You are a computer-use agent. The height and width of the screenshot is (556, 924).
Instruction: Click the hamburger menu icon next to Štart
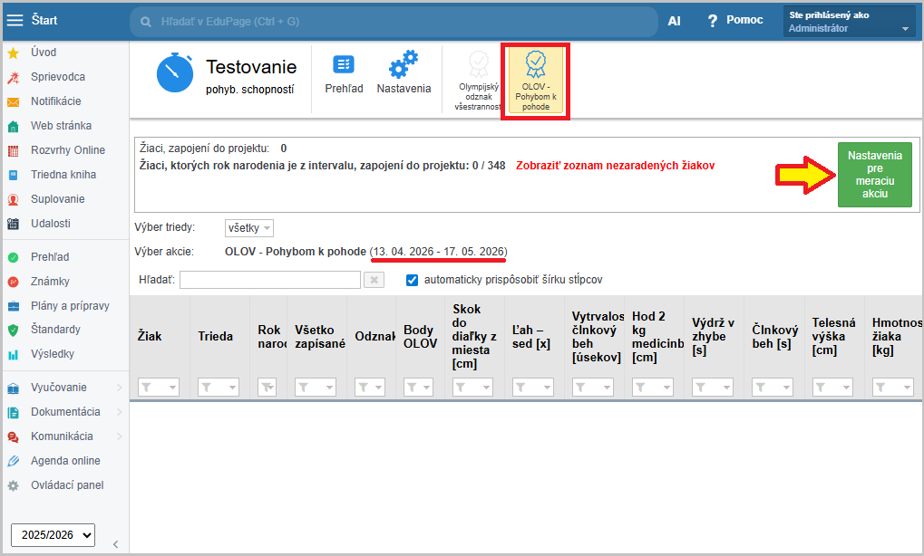[x=15, y=20]
